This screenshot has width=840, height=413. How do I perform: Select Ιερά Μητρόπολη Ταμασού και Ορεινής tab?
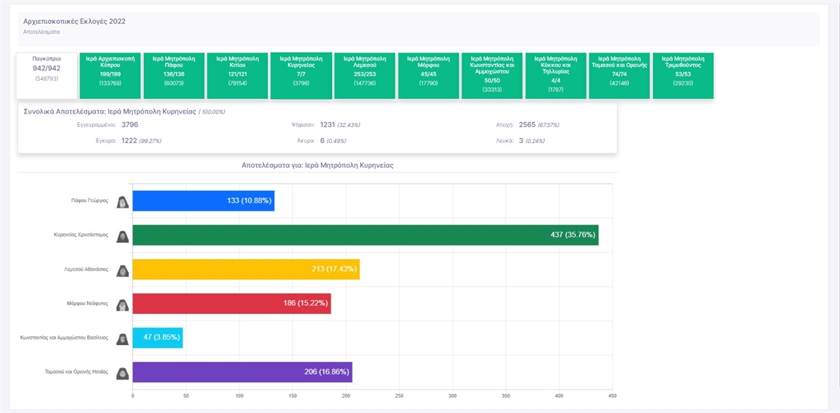pos(619,76)
